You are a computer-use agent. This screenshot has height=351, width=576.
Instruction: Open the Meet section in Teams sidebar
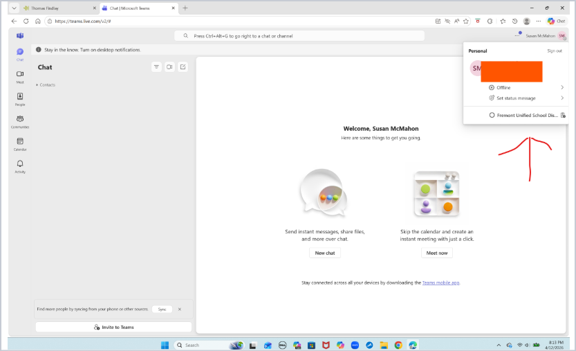point(20,77)
